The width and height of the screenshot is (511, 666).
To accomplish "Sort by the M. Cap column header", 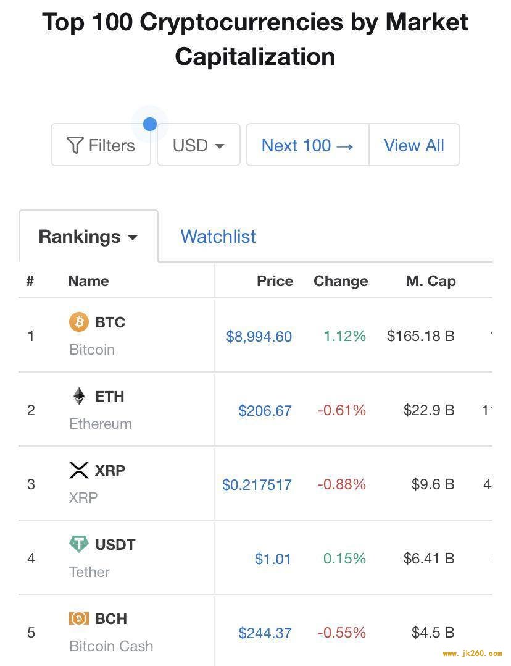I will (431, 280).
